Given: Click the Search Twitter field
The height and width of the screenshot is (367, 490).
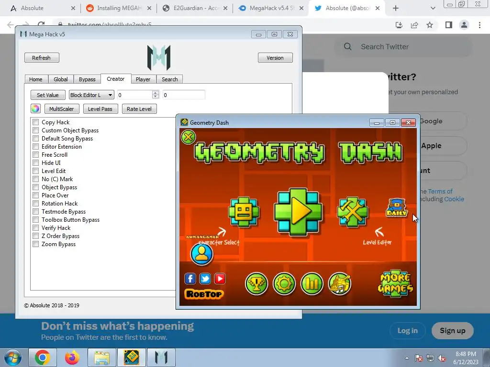Looking at the screenshot, I should tap(403, 47).
